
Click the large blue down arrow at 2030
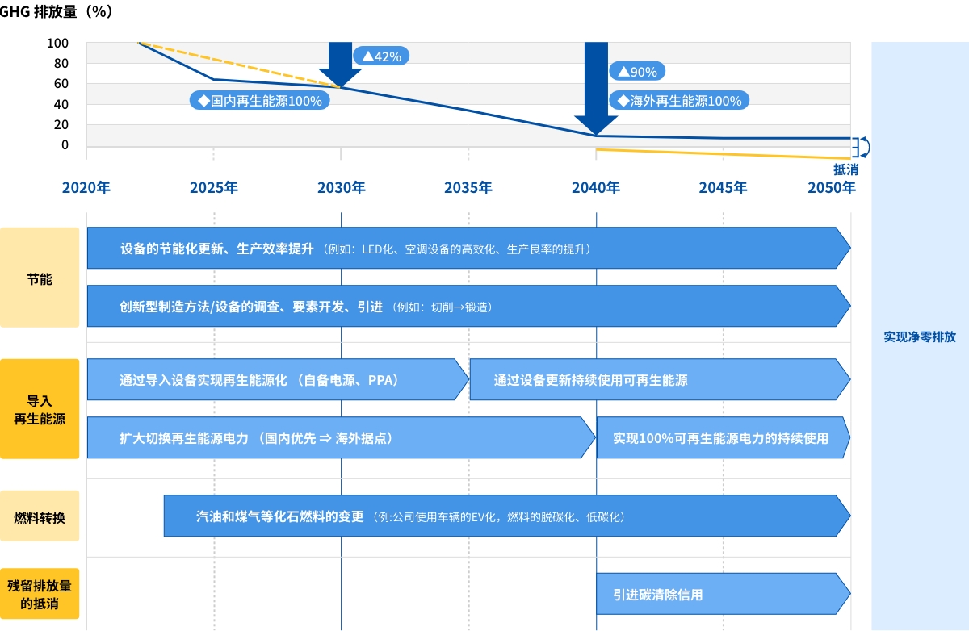[342, 62]
